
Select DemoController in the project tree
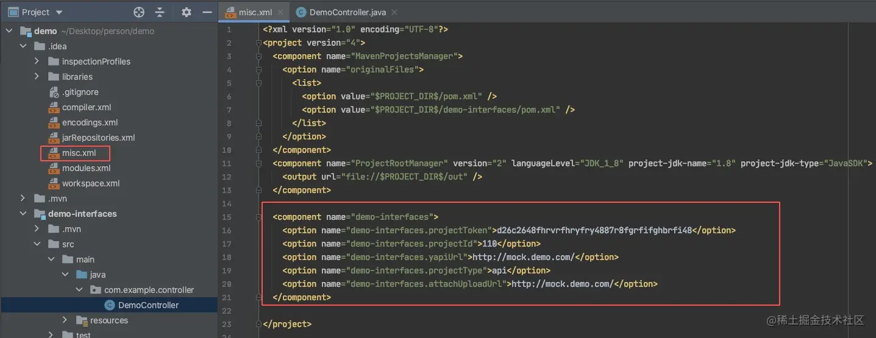tap(148, 305)
